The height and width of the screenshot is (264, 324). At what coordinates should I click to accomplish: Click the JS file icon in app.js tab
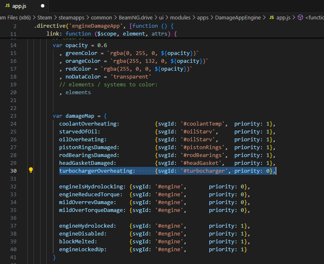tap(7, 6)
